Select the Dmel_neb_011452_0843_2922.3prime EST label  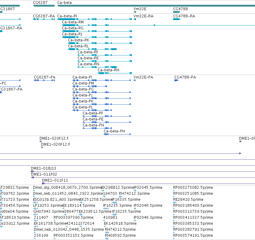point(68,194)
